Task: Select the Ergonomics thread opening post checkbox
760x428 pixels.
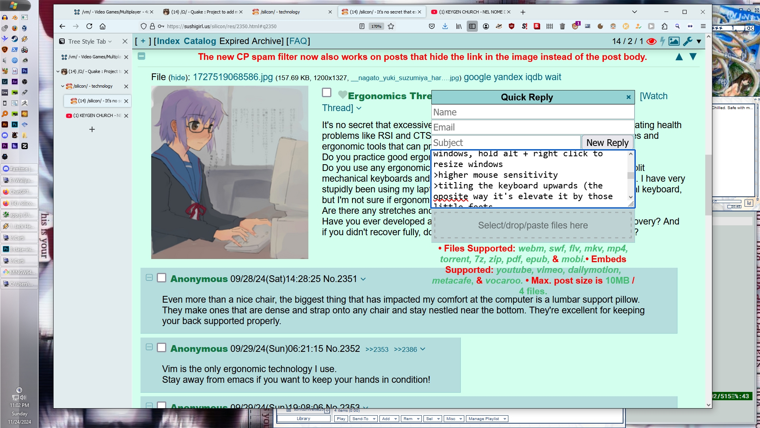Action: [x=327, y=92]
